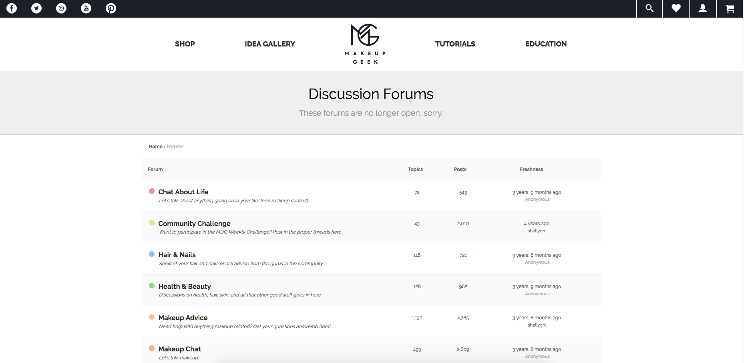Click the 543 posts count
This screenshot has height=363, width=744.
463,193
